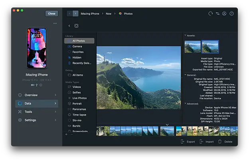Show Time-lapse media type
The image size is (249, 161).
79,115
